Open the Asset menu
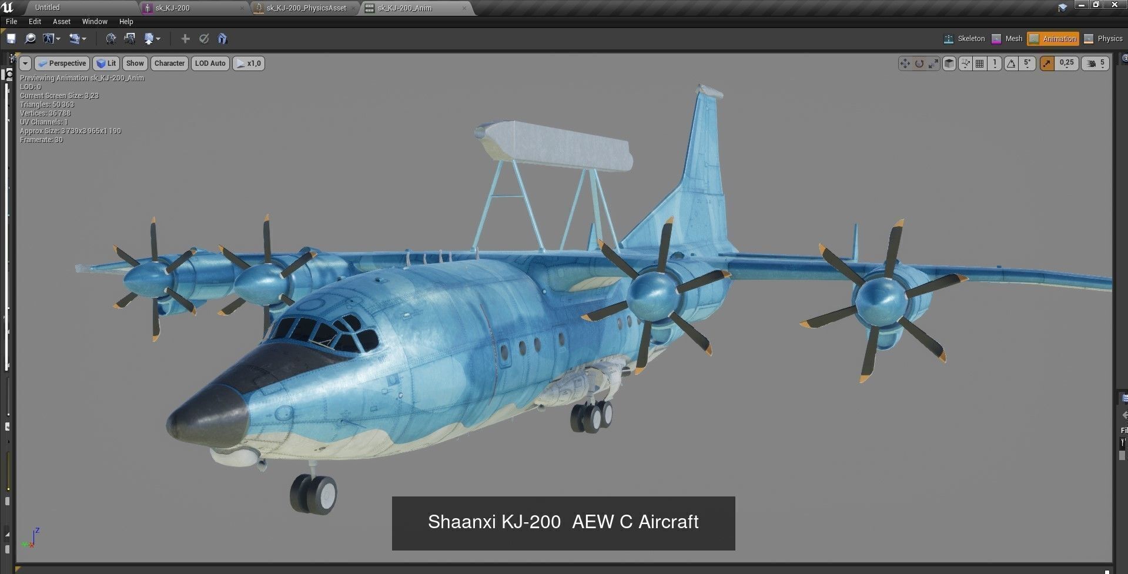This screenshot has width=1128, height=574. [62, 22]
